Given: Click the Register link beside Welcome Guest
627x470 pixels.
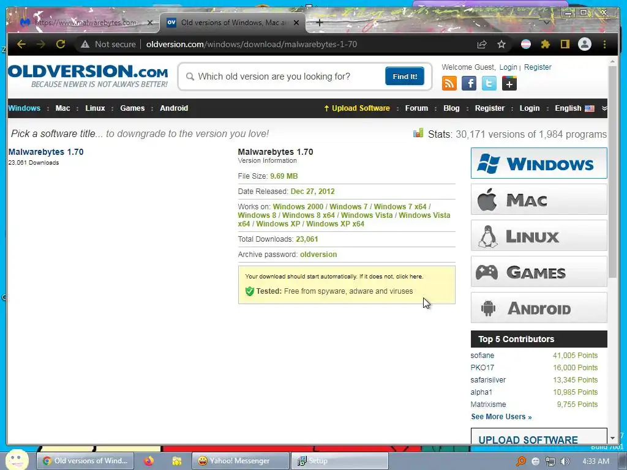Looking at the screenshot, I should [x=538, y=67].
